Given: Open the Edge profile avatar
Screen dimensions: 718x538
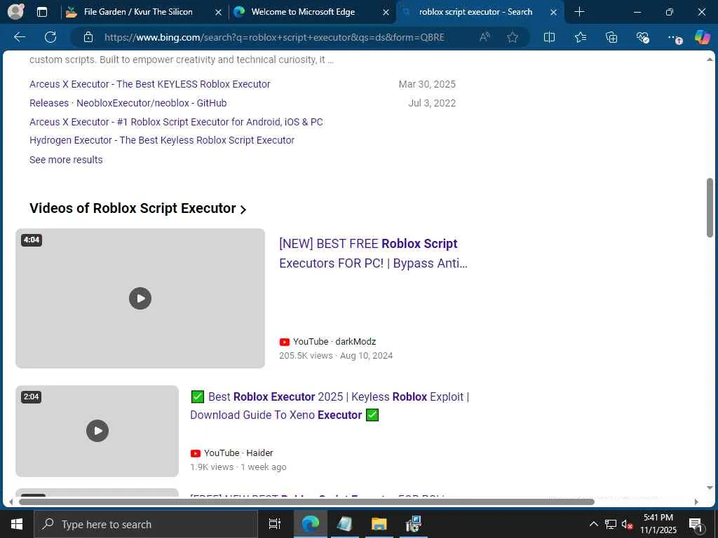Looking at the screenshot, I should (x=16, y=11).
